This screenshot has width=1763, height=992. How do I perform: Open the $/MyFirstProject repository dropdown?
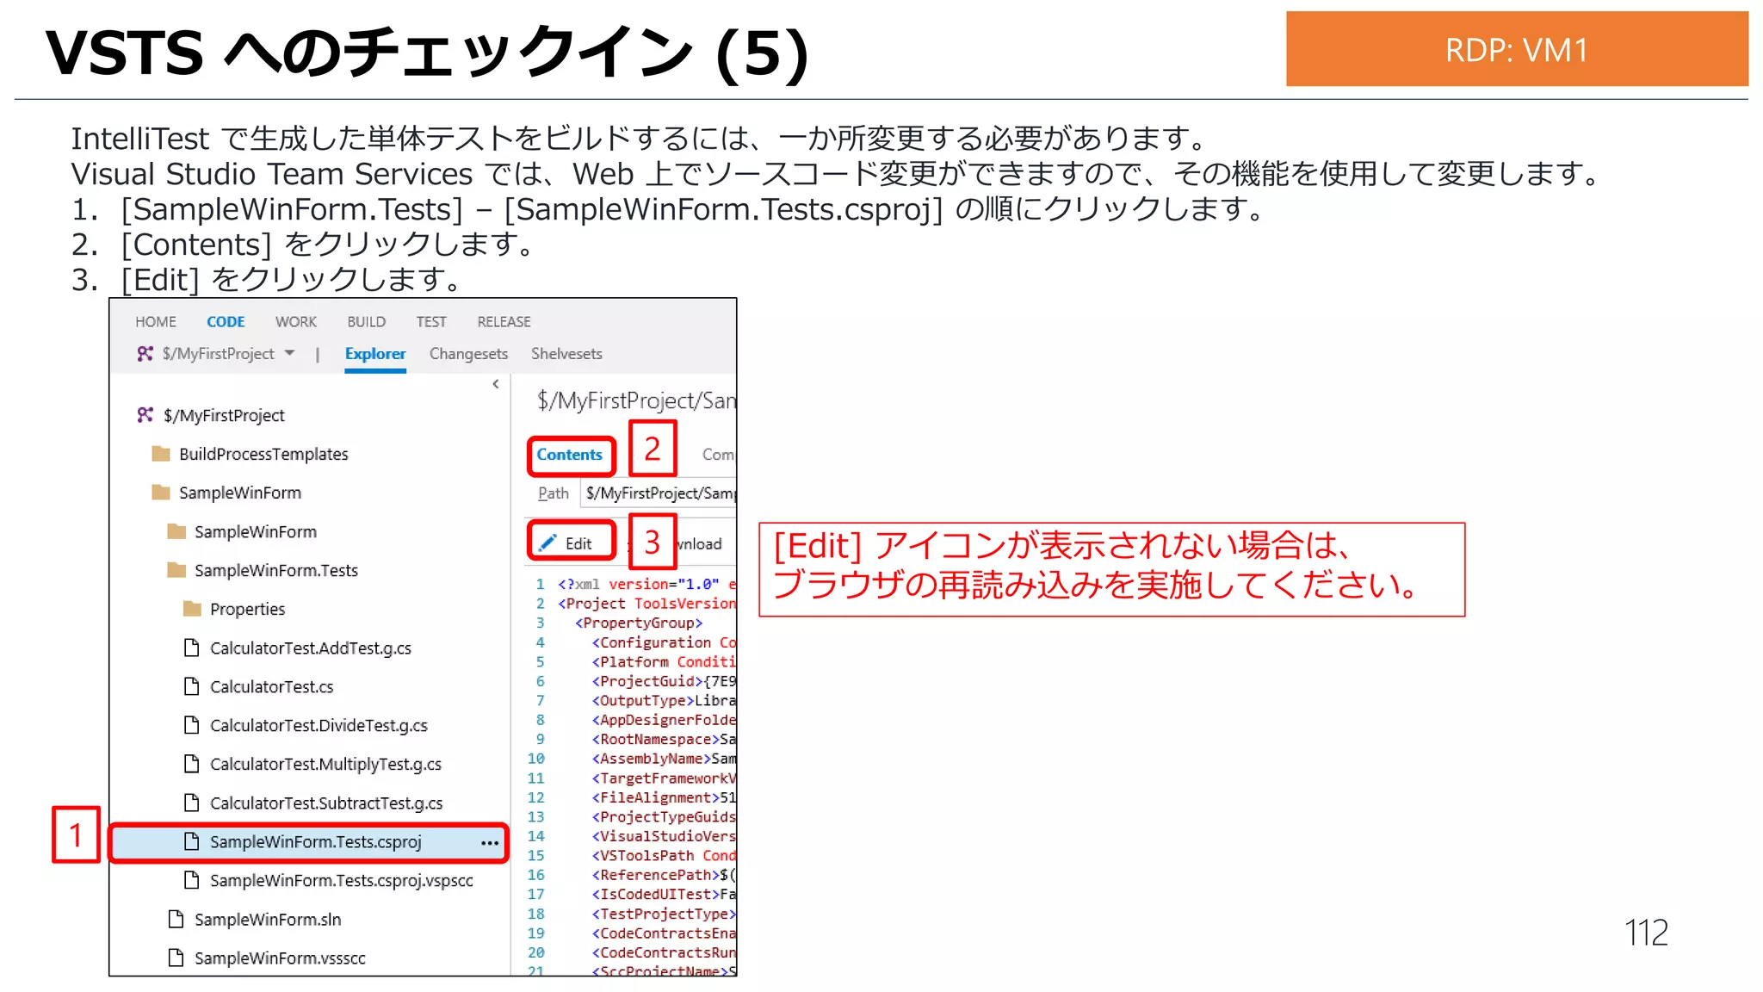[x=227, y=354]
